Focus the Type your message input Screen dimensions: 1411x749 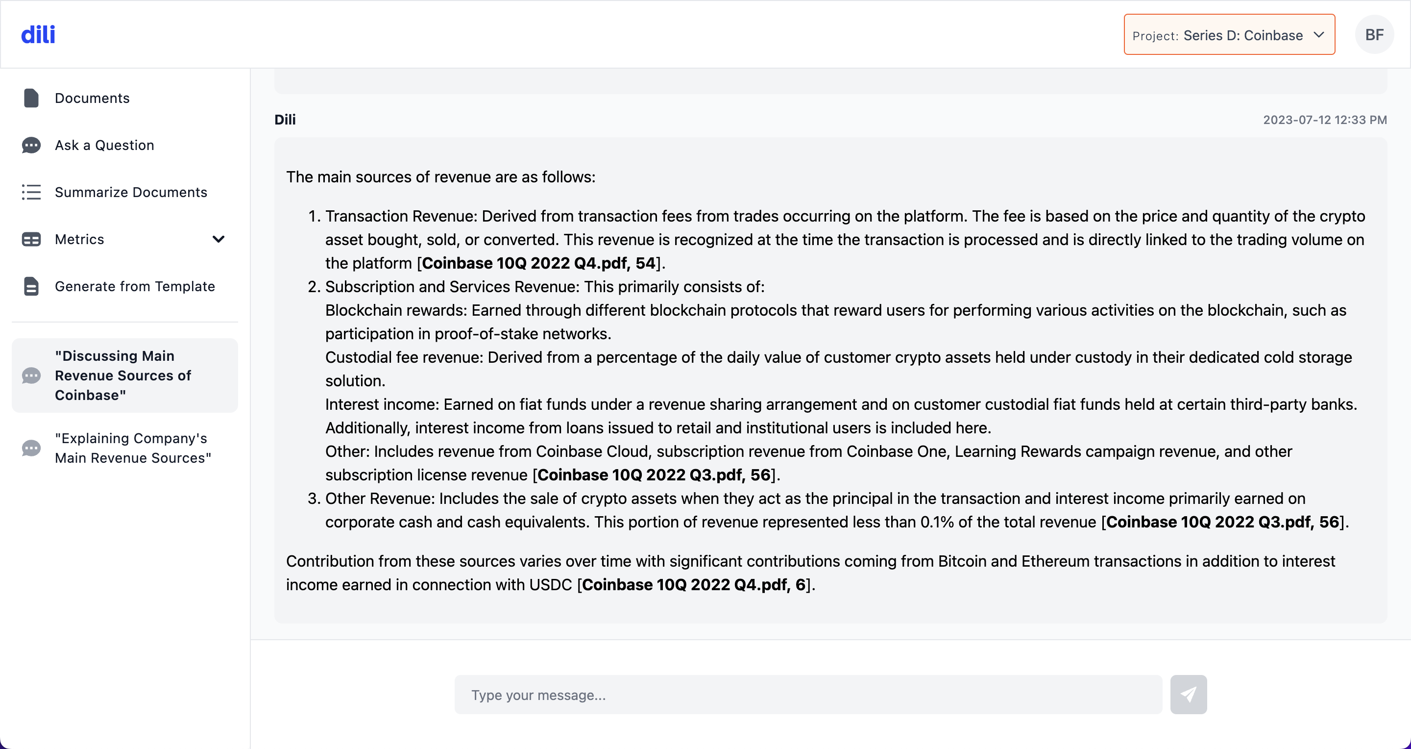click(x=808, y=695)
